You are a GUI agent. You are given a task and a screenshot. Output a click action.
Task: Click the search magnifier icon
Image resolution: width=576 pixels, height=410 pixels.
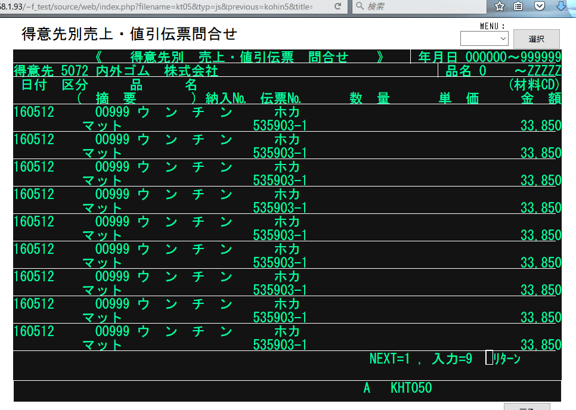click(x=360, y=7)
